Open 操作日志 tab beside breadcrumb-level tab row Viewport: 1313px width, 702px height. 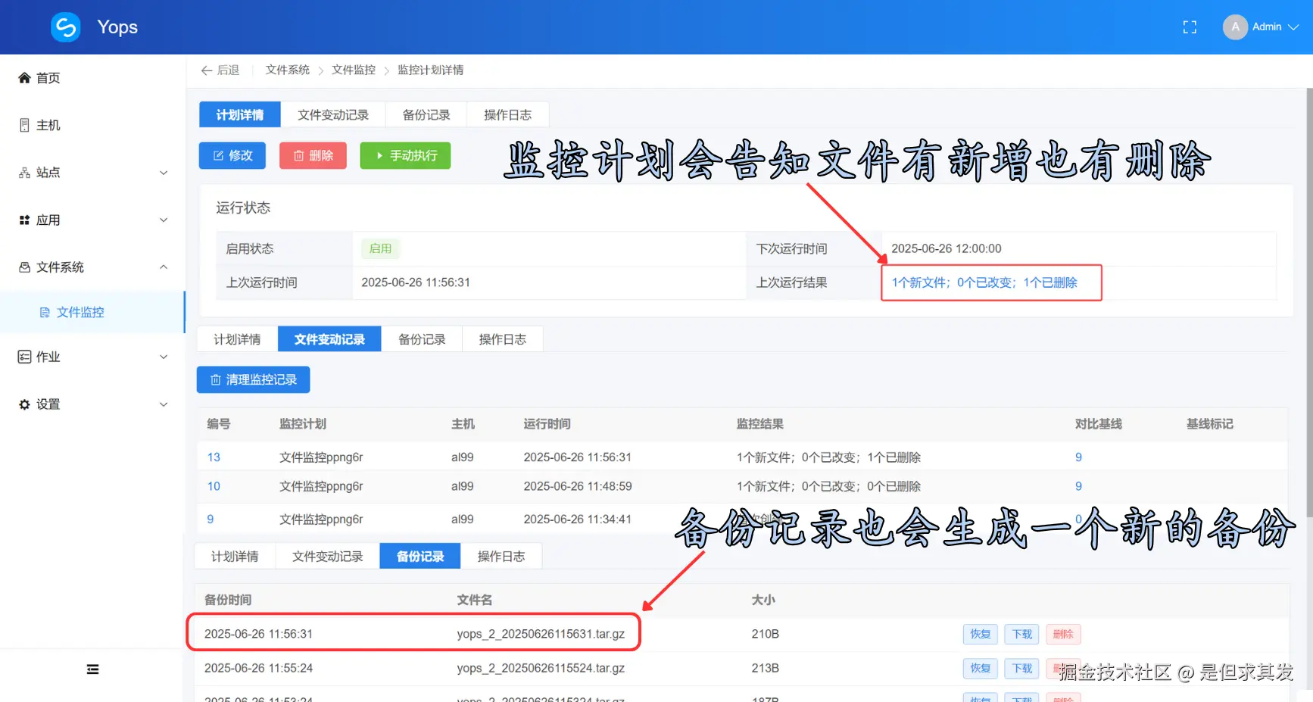(x=507, y=115)
